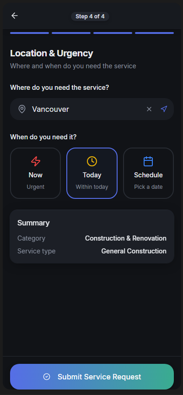Viewport: 183px width, 395px height.
Task: Click the Vancouver location input field
Action: 92,109
